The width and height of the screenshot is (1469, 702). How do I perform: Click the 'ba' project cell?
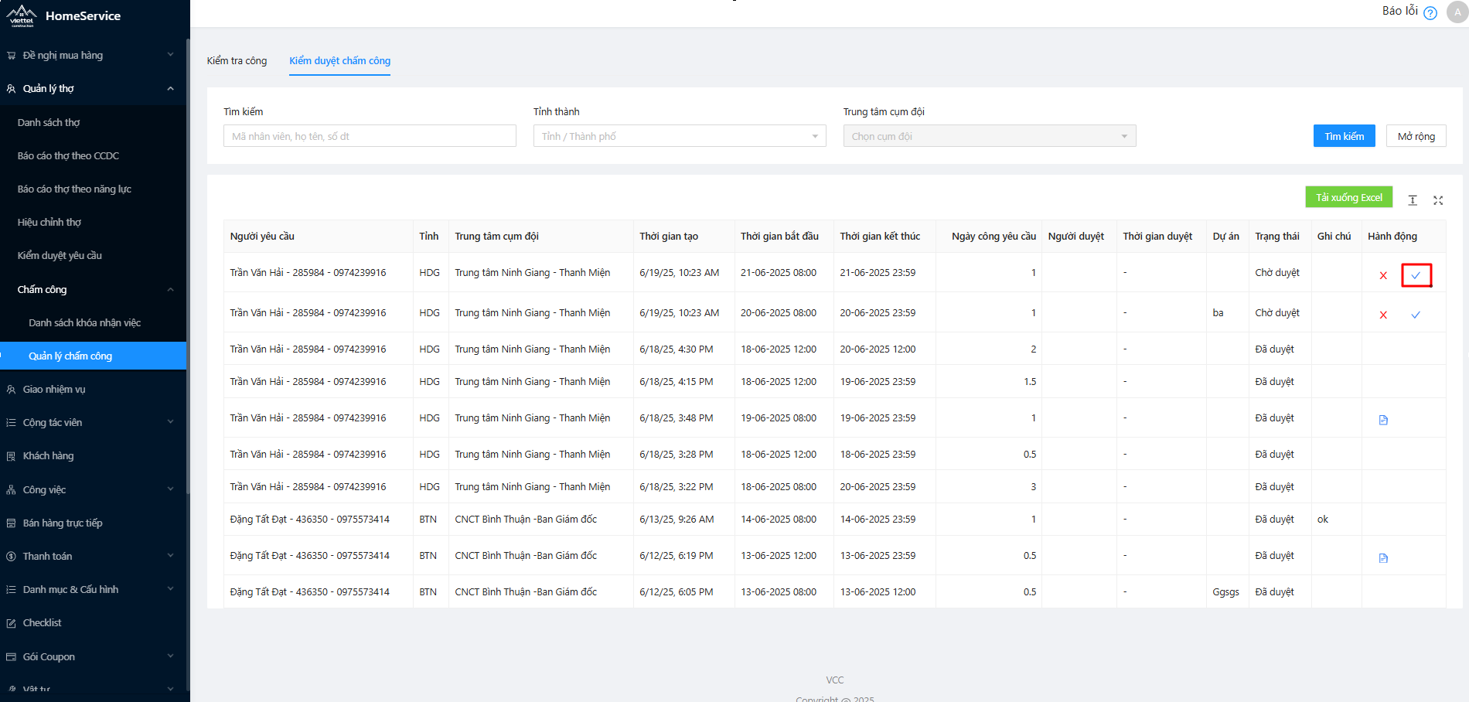[x=1218, y=312]
